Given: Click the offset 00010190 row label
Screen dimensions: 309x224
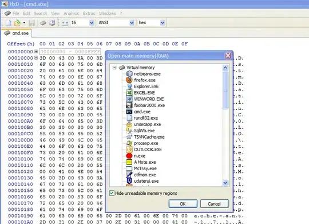Looking at the screenshot, I should pyautogui.click(x=21, y=216).
